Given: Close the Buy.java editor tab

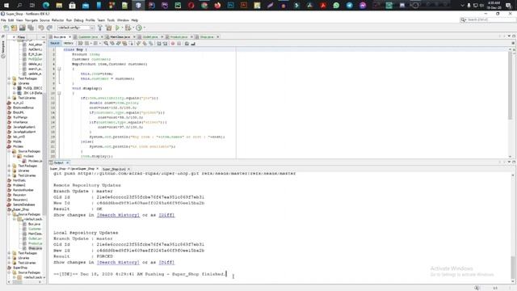Looking at the screenshot, I should coord(70,37).
